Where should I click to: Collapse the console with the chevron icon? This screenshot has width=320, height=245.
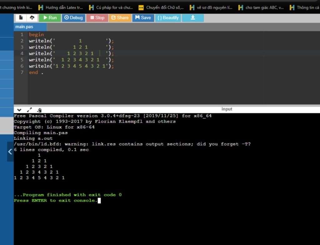[x=19, y=110]
